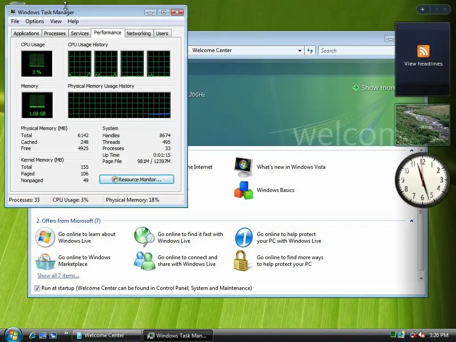The image size is (456, 342).
Task: Click Windows Live people connect icon
Action: click(145, 261)
